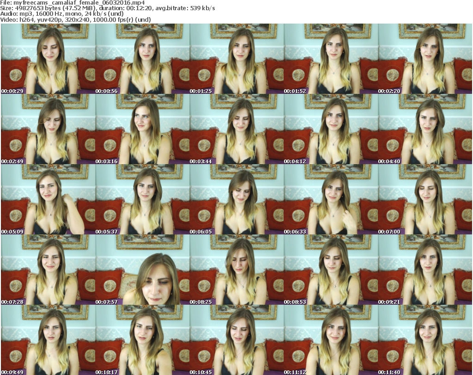Click the thumbnail stamped 00:10:17

[142, 340]
